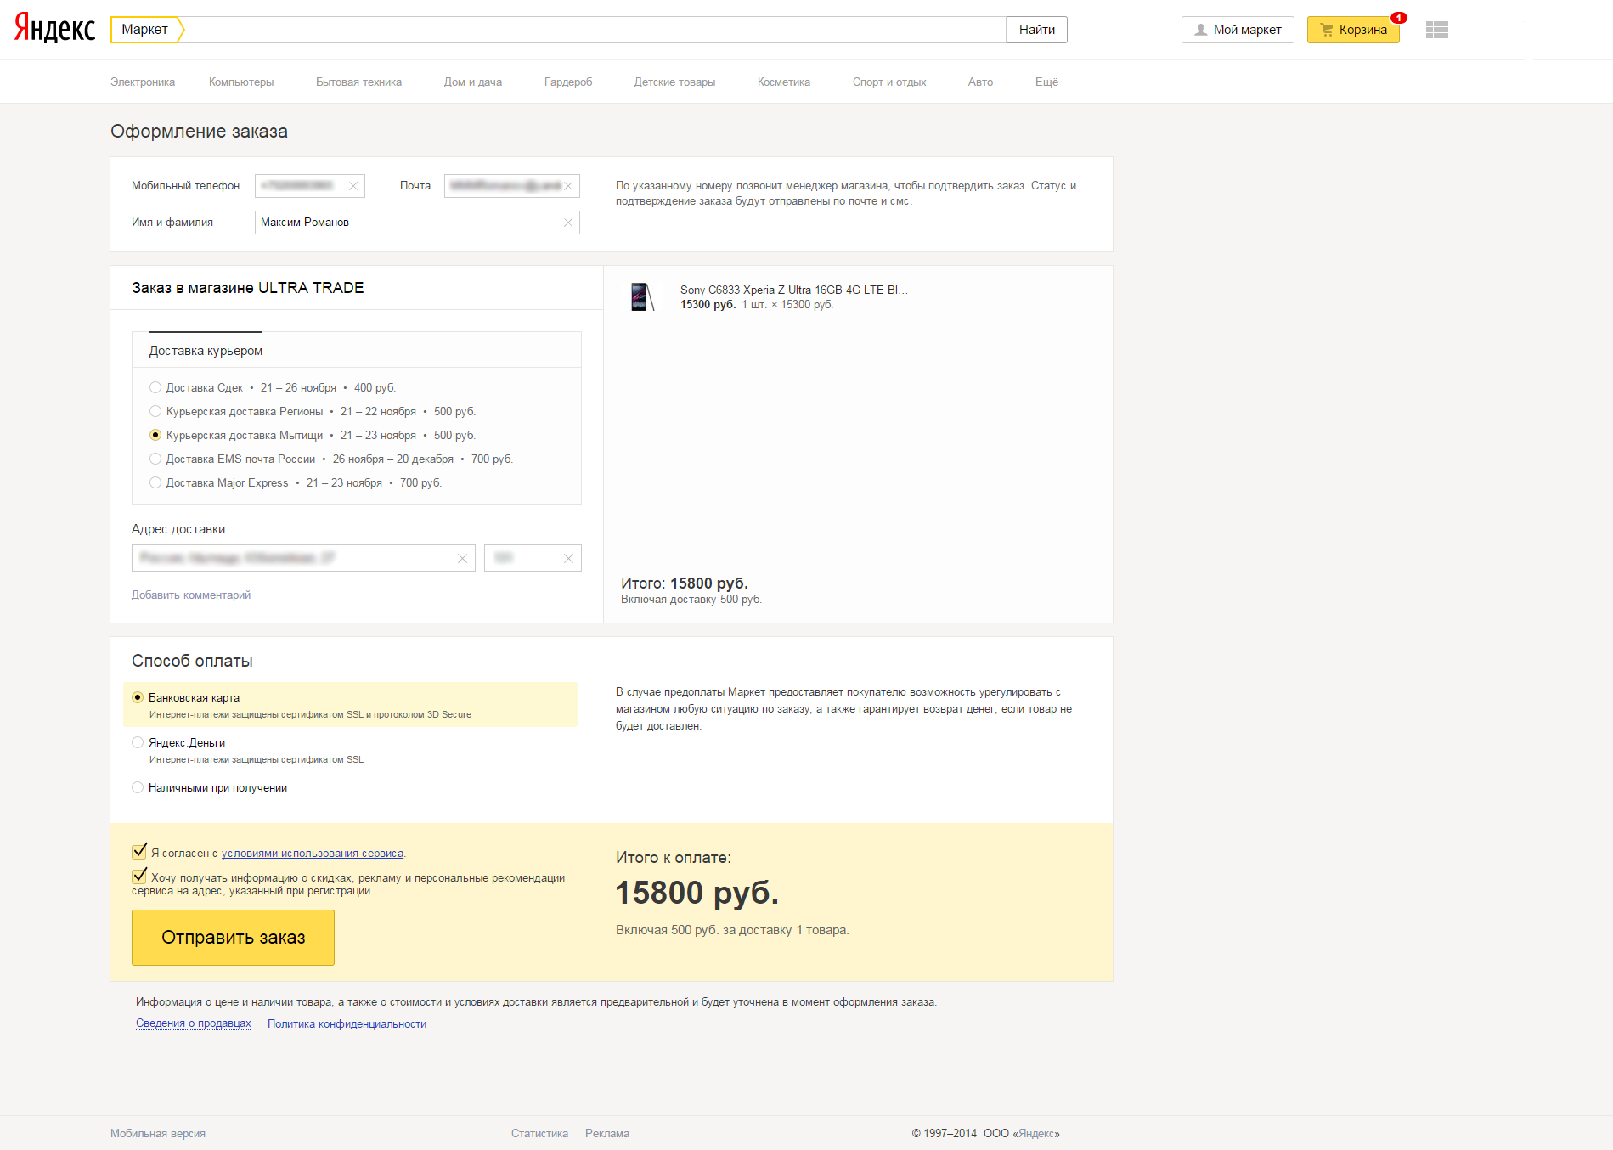
Task: Open Бытовая техника category
Action: 358,82
